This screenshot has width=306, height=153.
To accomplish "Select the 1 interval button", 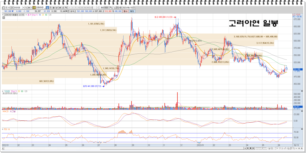I will coord(69,8).
